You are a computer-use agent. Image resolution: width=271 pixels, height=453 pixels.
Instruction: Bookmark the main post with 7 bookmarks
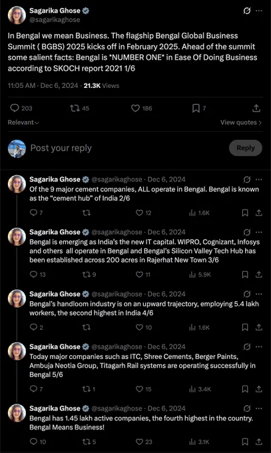[x=196, y=109]
